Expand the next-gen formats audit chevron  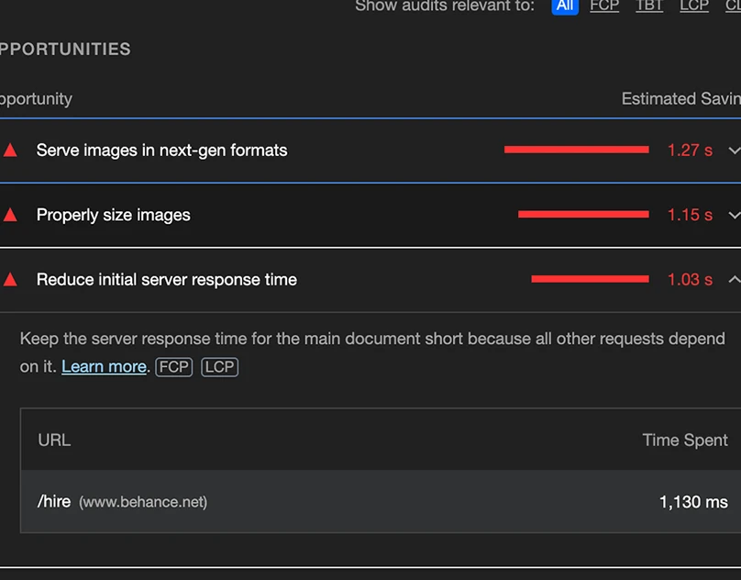tap(733, 151)
